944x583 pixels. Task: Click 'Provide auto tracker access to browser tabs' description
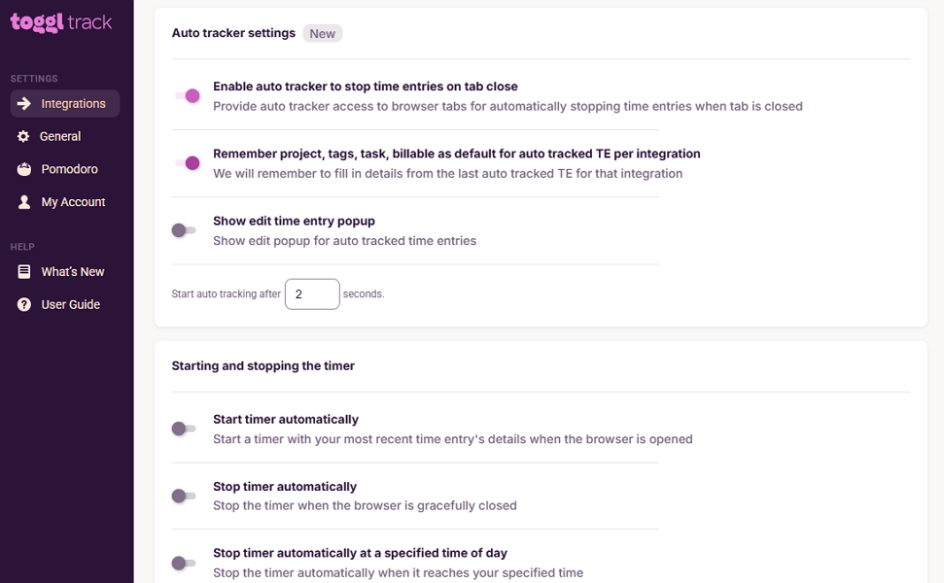coord(507,107)
